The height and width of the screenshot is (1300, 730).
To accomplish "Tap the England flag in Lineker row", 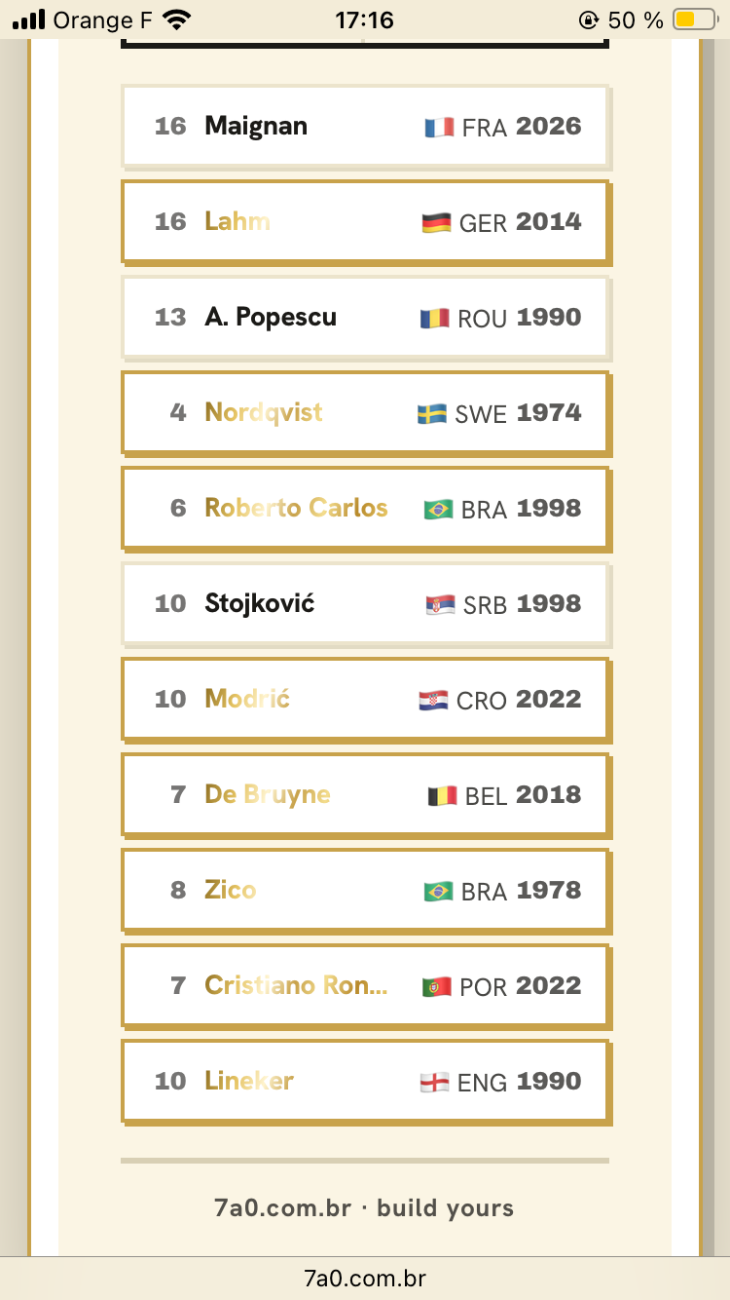I will point(434,1083).
